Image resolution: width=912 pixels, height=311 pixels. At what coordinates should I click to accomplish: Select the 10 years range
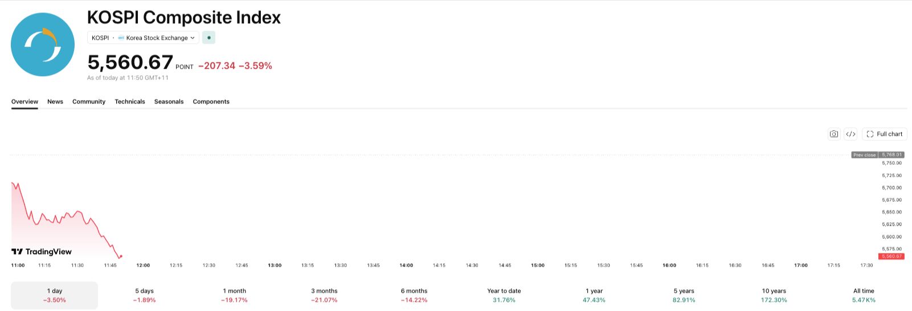click(774, 295)
